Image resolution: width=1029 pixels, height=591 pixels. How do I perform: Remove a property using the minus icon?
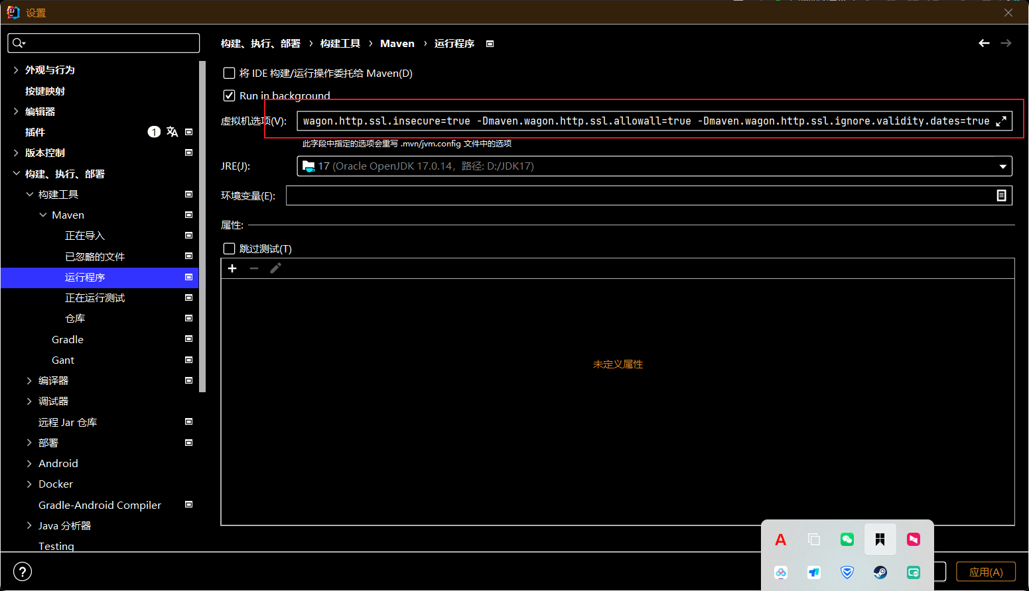[253, 268]
